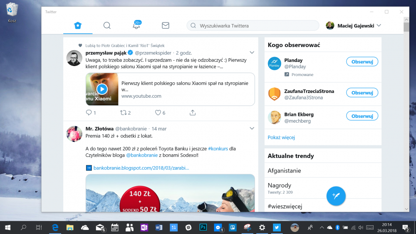
Task: Open the Kosz recycle bin on desktop
Action: (12, 12)
